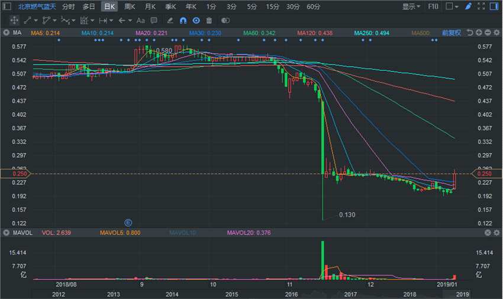
Task: Select the crosshair move cursor tool
Action: [14, 21]
